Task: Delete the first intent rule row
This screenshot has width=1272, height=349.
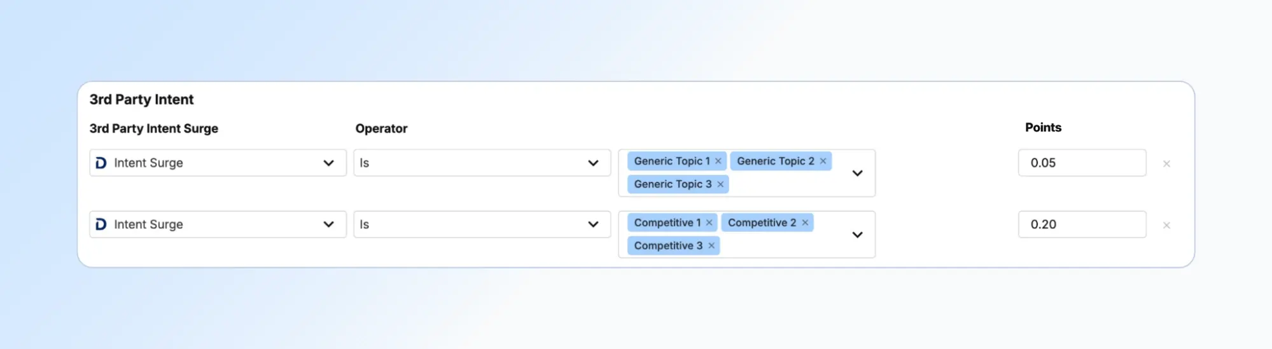Action: (1166, 164)
